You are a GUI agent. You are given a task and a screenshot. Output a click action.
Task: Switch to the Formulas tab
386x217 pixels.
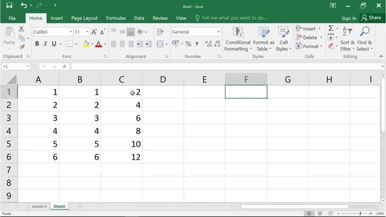[x=116, y=18]
